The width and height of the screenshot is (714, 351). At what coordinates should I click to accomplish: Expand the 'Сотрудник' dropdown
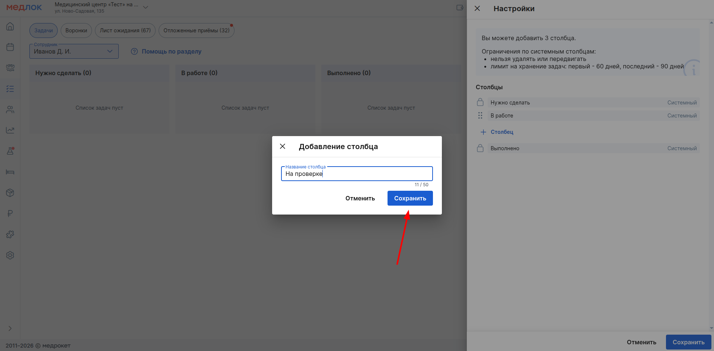pos(110,51)
